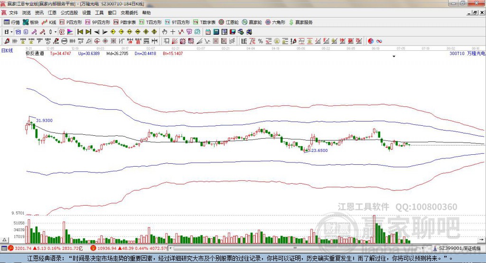Select the crosshair cursor tool
This screenshot has width=486, height=263.
pos(173,32)
